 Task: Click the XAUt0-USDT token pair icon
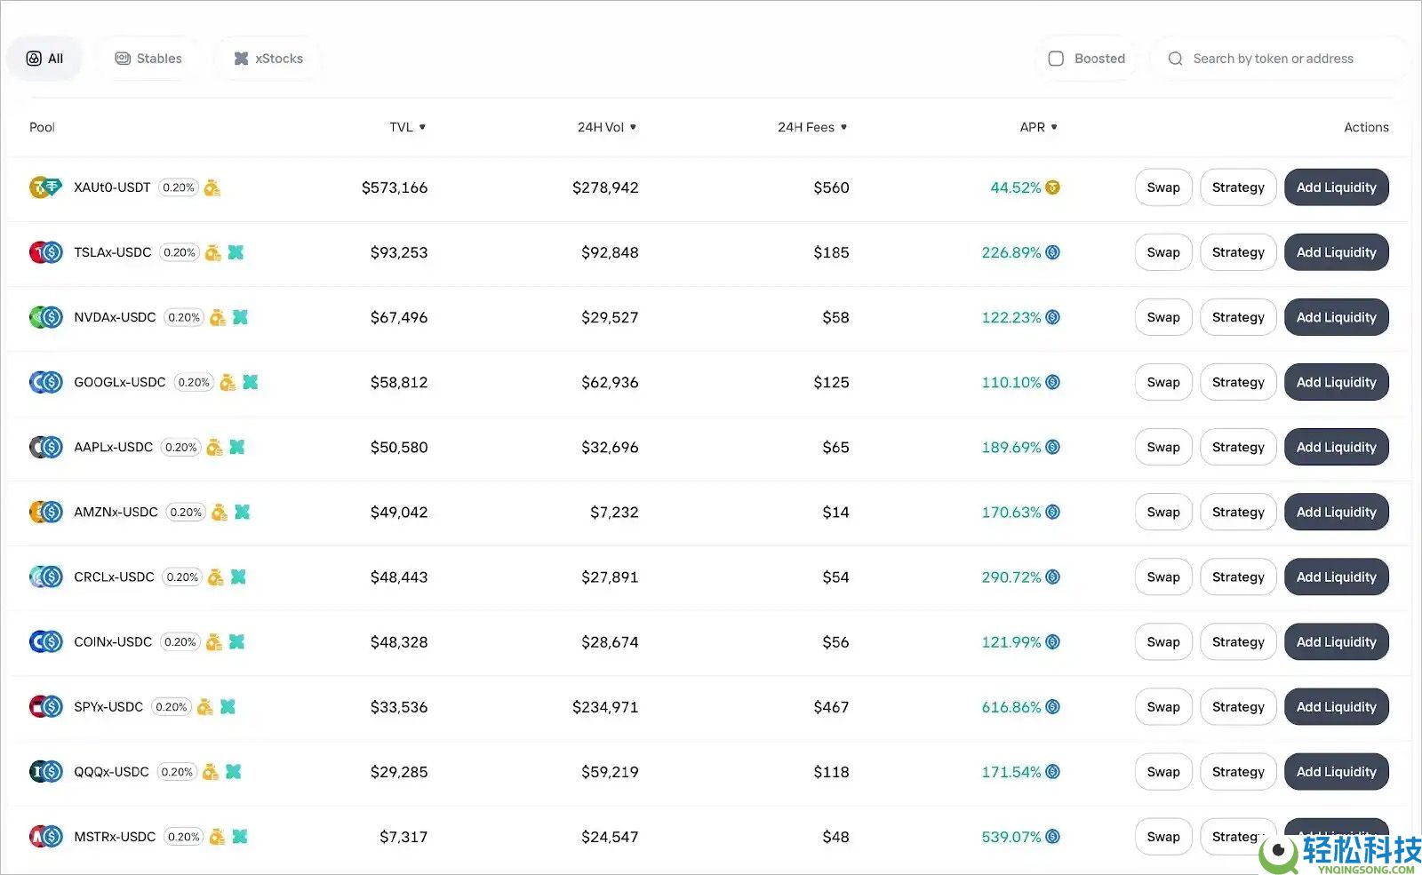tap(45, 187)
